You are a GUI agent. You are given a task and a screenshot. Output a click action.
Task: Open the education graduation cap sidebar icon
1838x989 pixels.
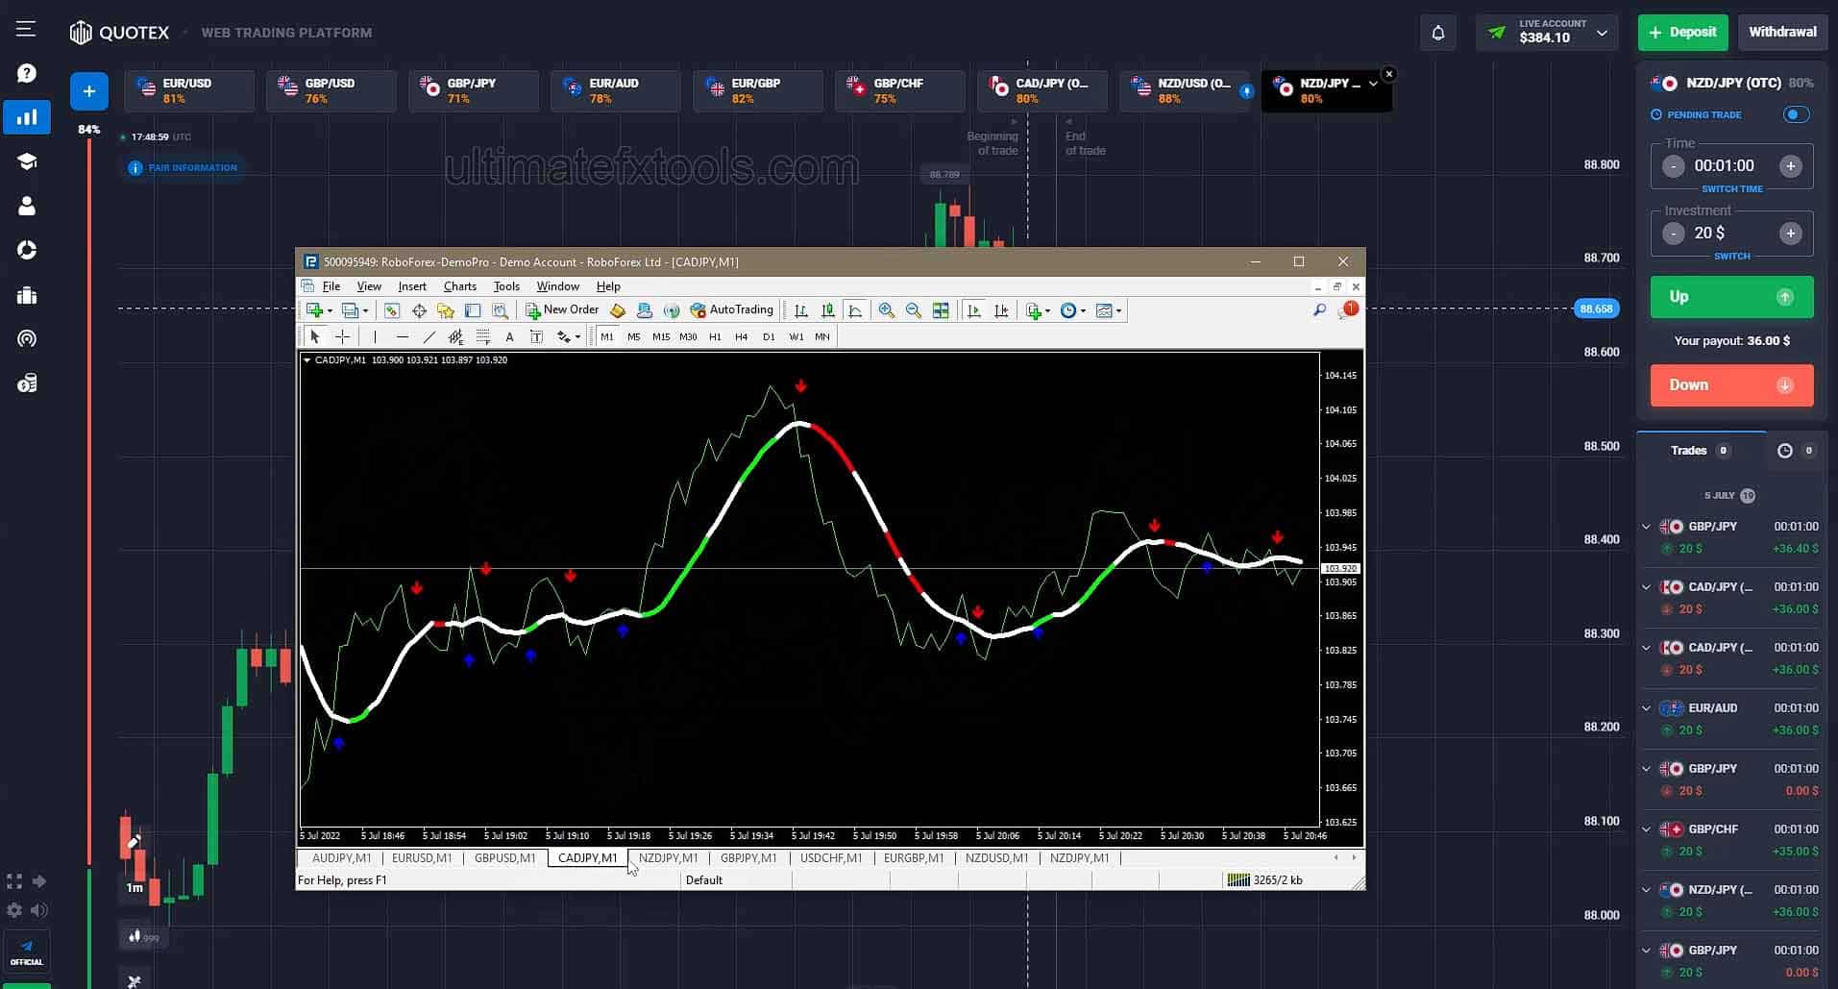tap(27, 161)
